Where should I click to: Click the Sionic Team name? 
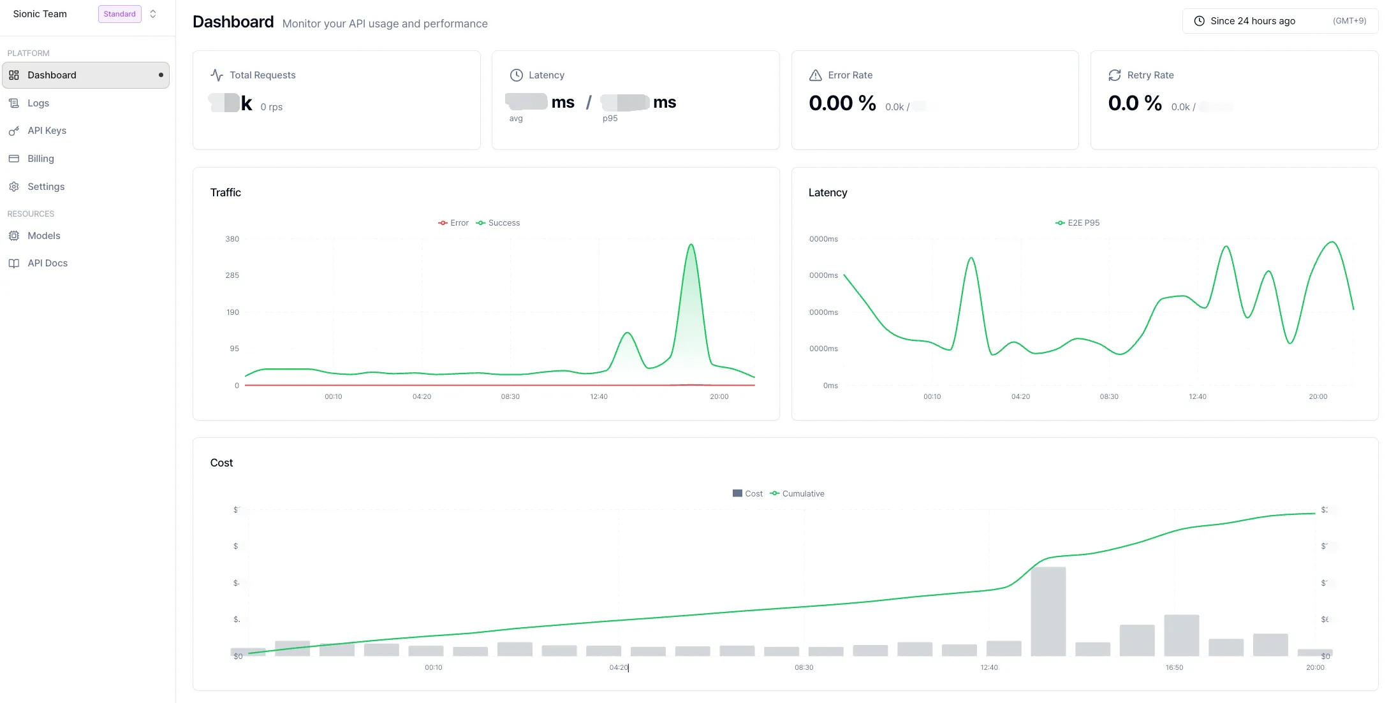(40, 14)
